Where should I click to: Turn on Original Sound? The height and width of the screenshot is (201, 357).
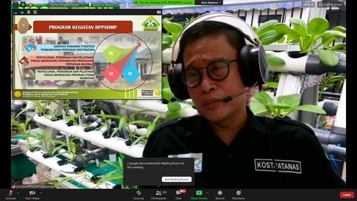point(64,4)
